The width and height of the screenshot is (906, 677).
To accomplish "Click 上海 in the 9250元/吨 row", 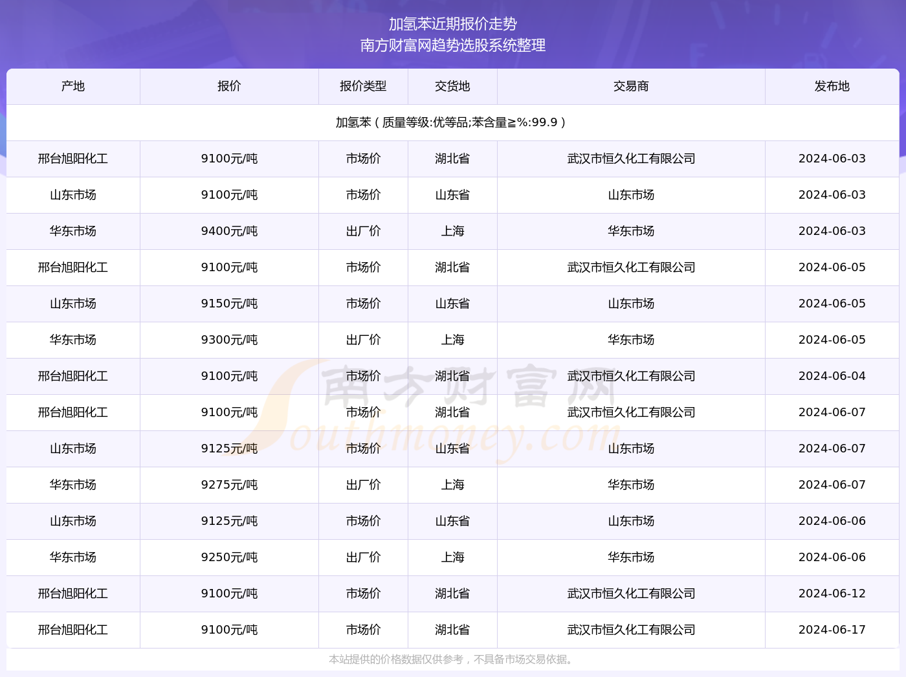I will tap(452, 557).
